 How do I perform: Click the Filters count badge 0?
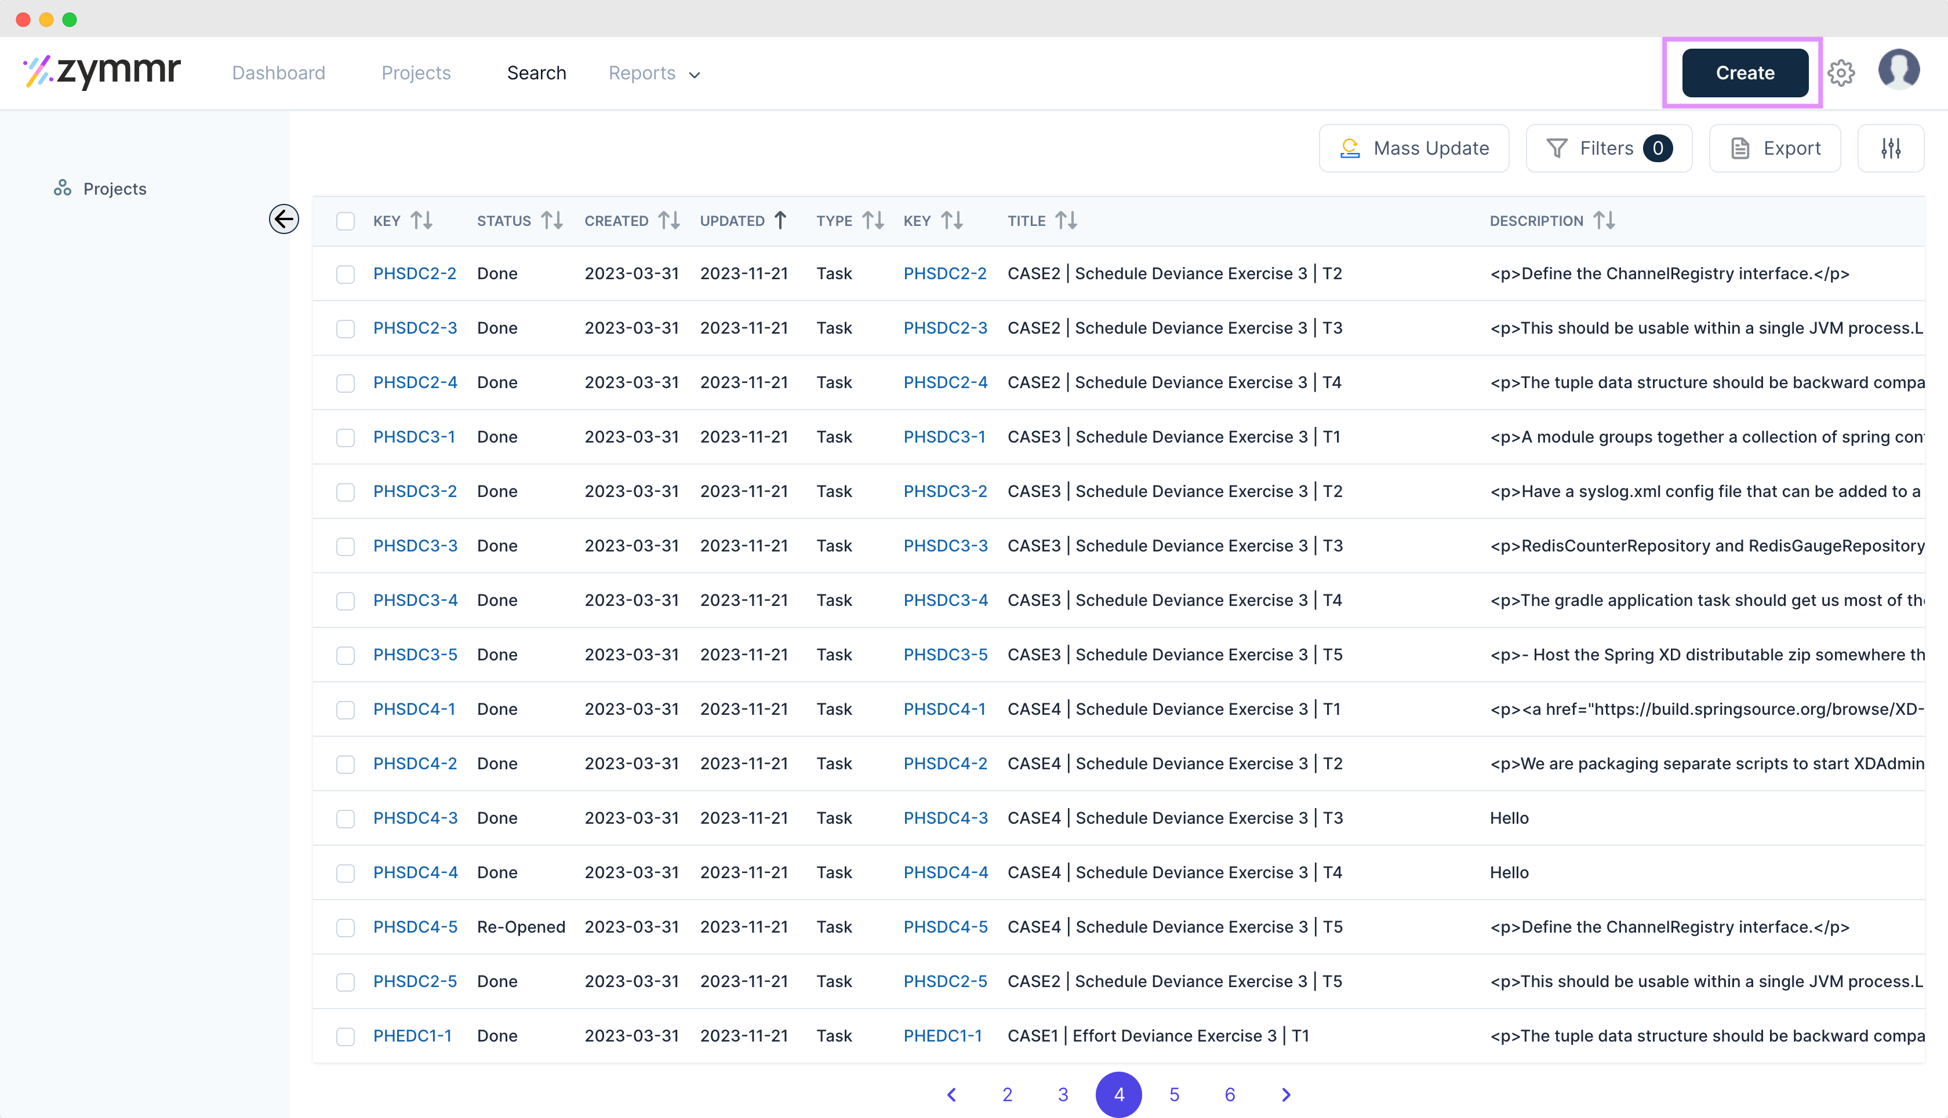pos(1658,148)
